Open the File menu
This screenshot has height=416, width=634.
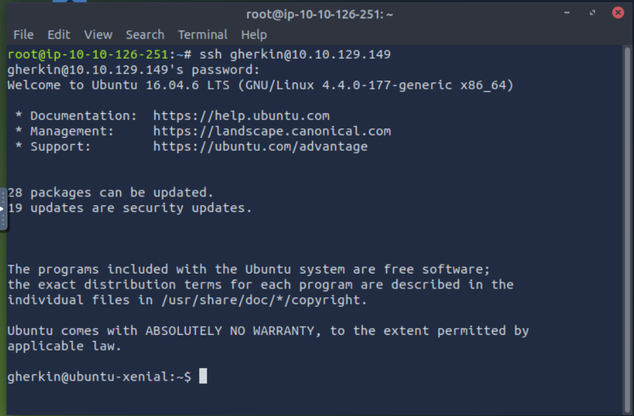(x=23, y=34)
